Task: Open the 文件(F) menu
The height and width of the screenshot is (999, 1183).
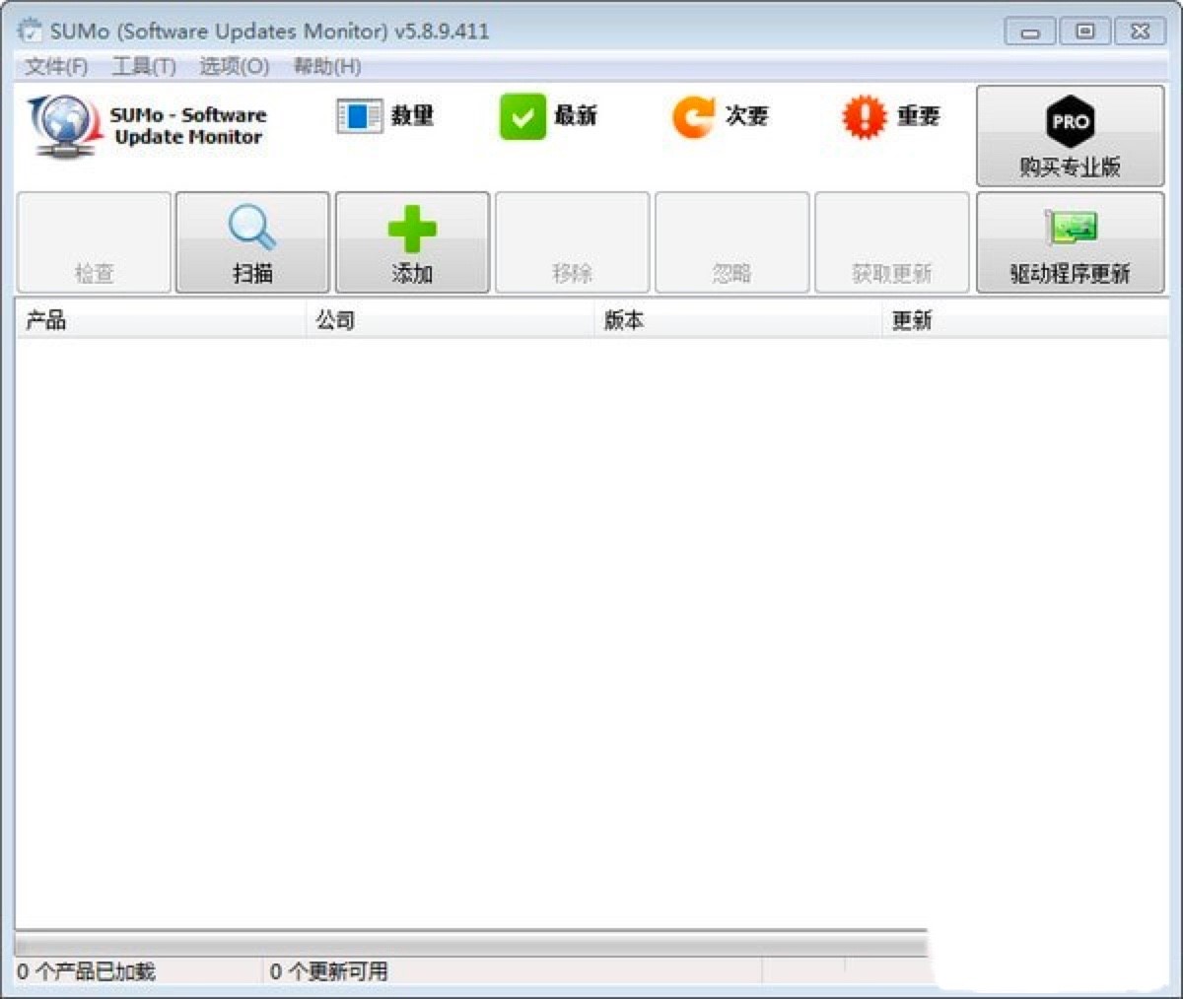Action: coord(56,66)
